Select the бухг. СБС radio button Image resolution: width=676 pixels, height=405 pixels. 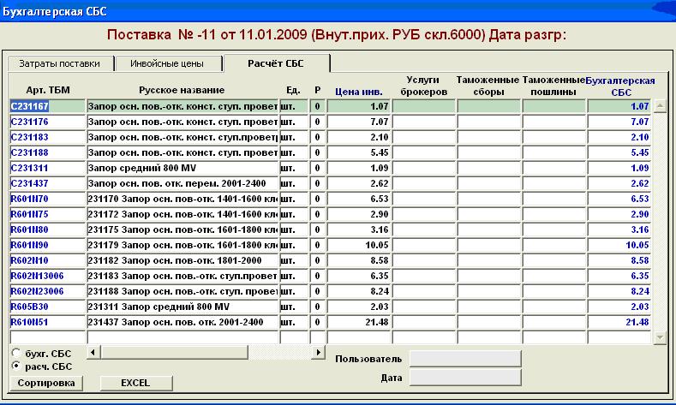point(16,353)
